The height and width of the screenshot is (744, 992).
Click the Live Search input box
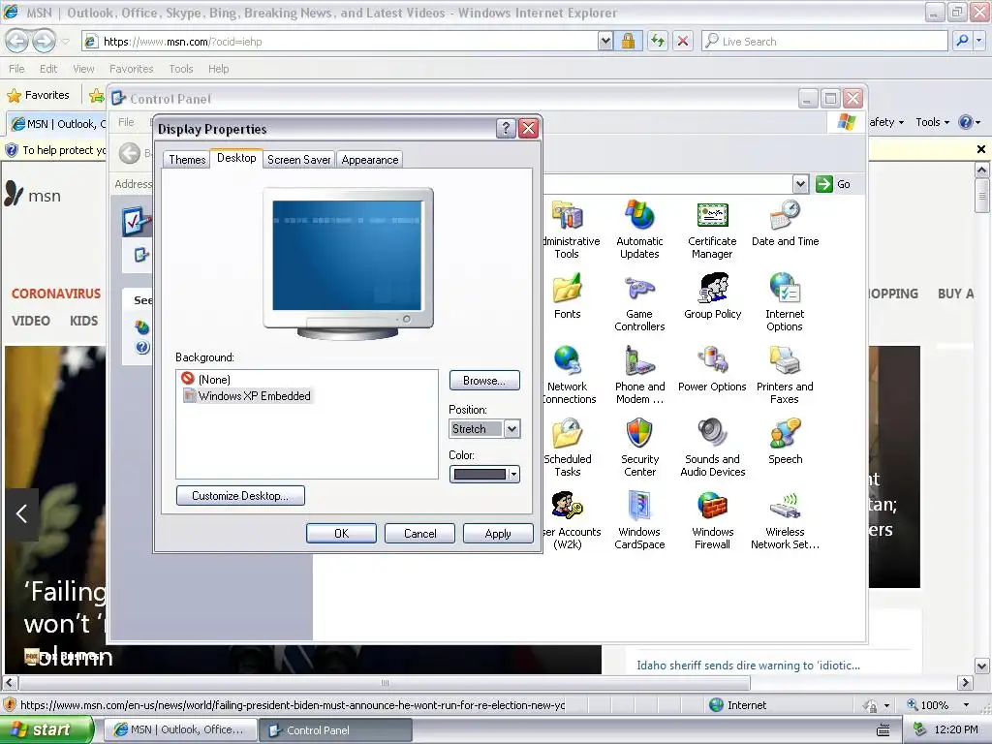(x=825, y=41)
